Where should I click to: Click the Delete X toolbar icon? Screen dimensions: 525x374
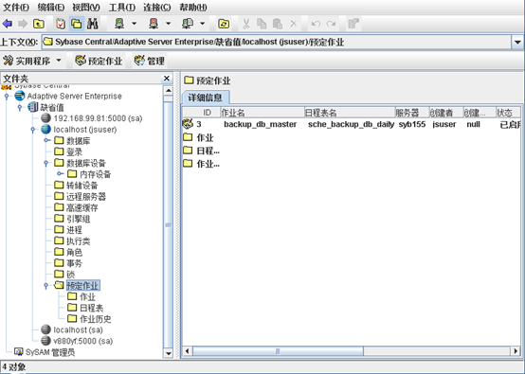pos(294,24)
